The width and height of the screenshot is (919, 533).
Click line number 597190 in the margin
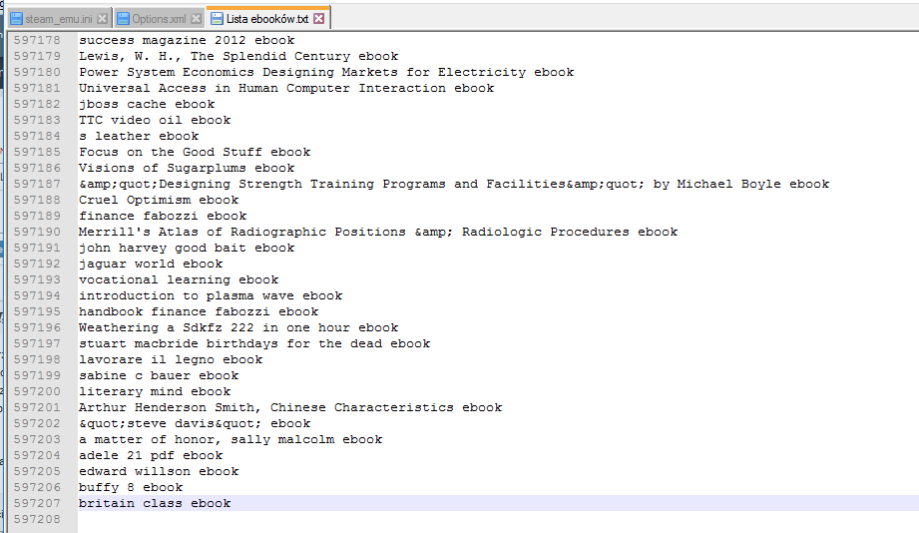coord(37,232)
